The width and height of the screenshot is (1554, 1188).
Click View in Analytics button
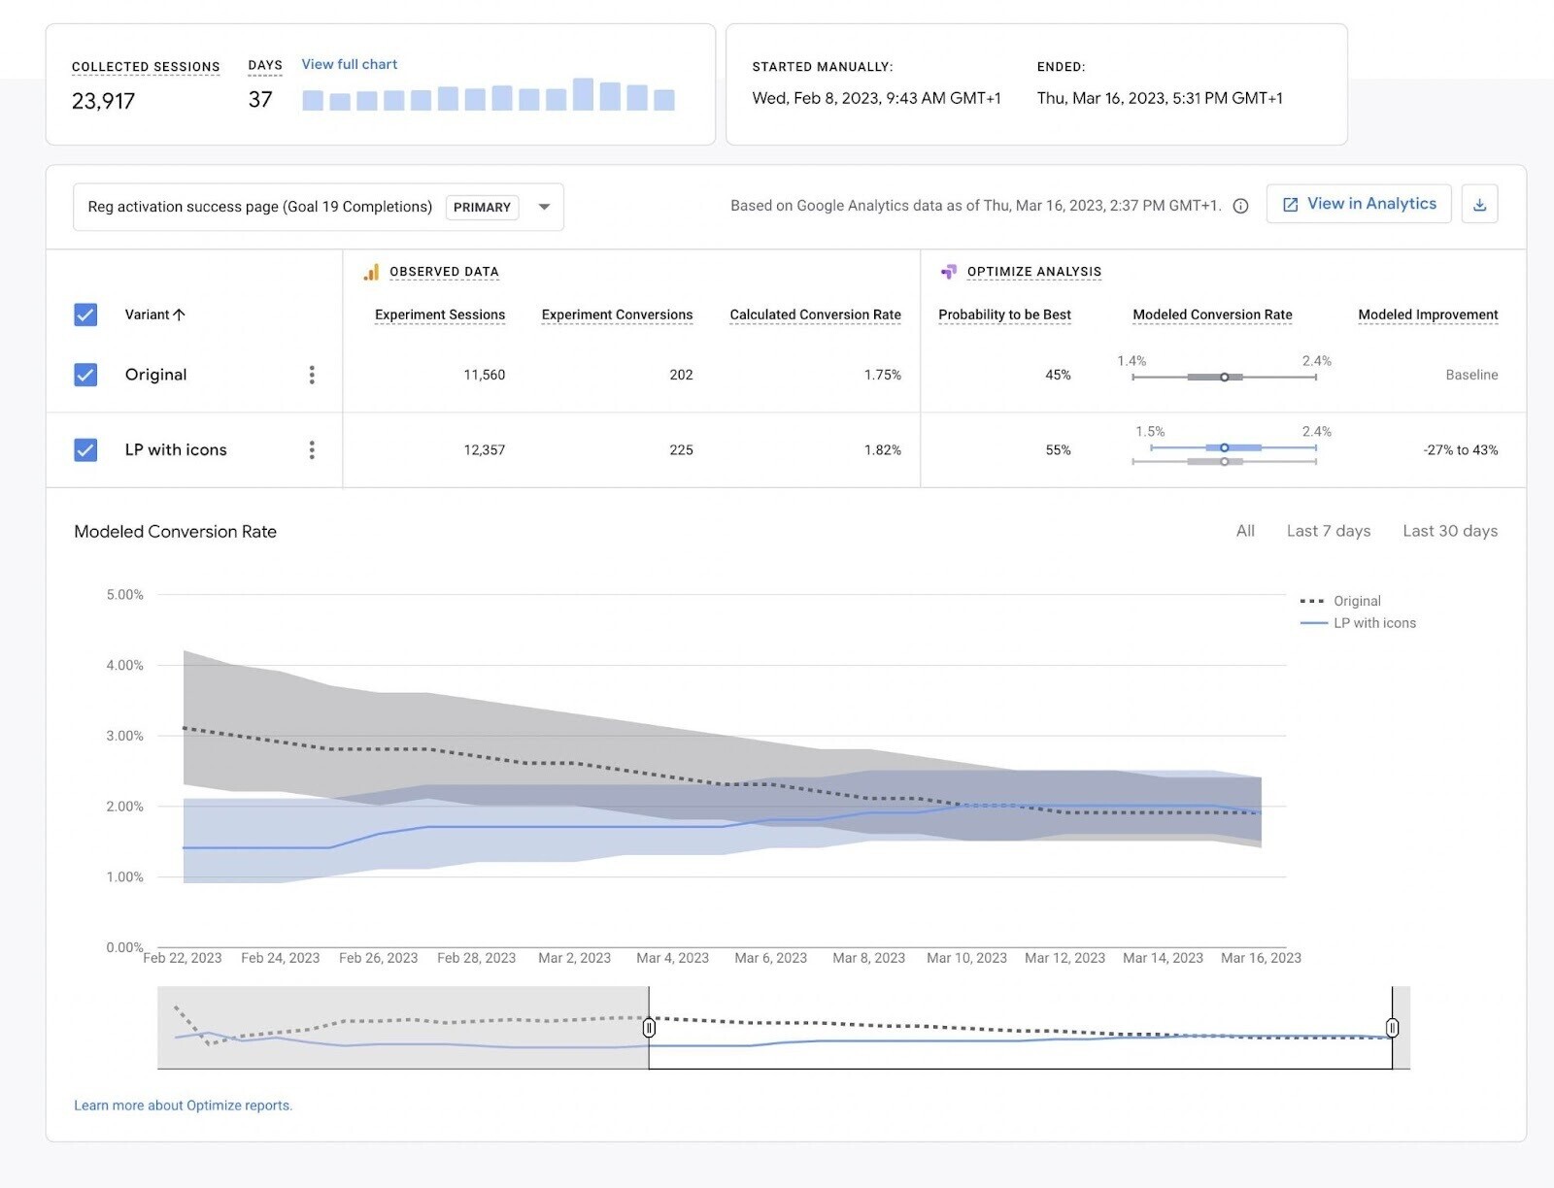click(1358, 204)
